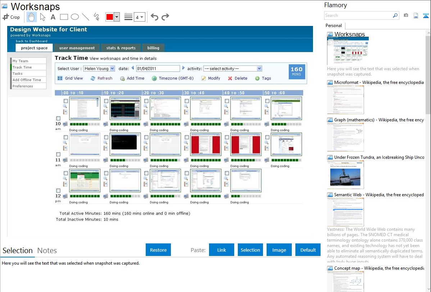Check the 12 pm row checkbox
This screenshot has width=431, height=292.
pyautogui.click(x=58, y=190)
